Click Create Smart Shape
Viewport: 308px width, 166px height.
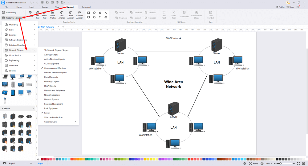coord(197,15)
